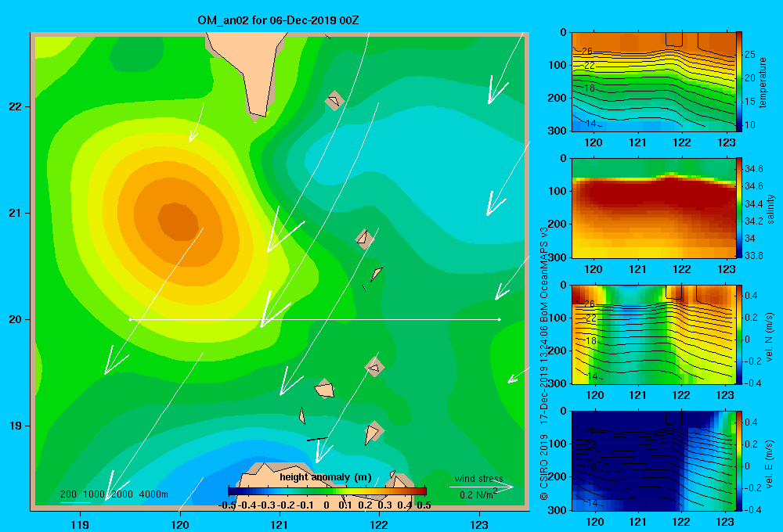Click longitude label 121 on map axis
Viewport: 783px width, 532px height.
click(280, 524)
